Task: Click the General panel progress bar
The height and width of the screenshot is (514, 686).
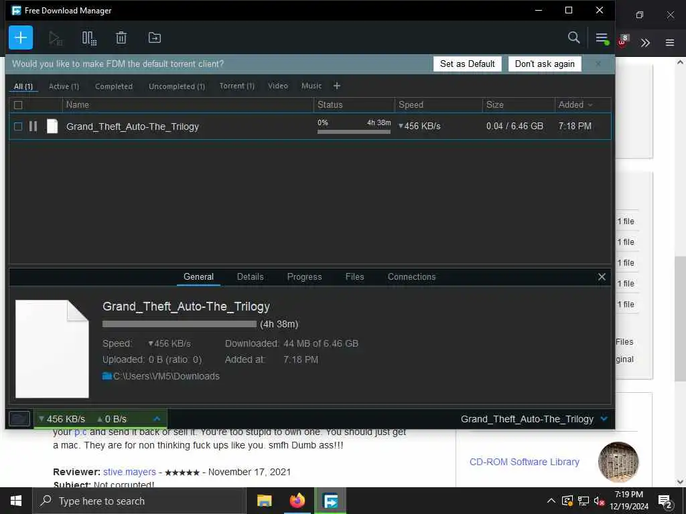Action: tap(180, 324)
